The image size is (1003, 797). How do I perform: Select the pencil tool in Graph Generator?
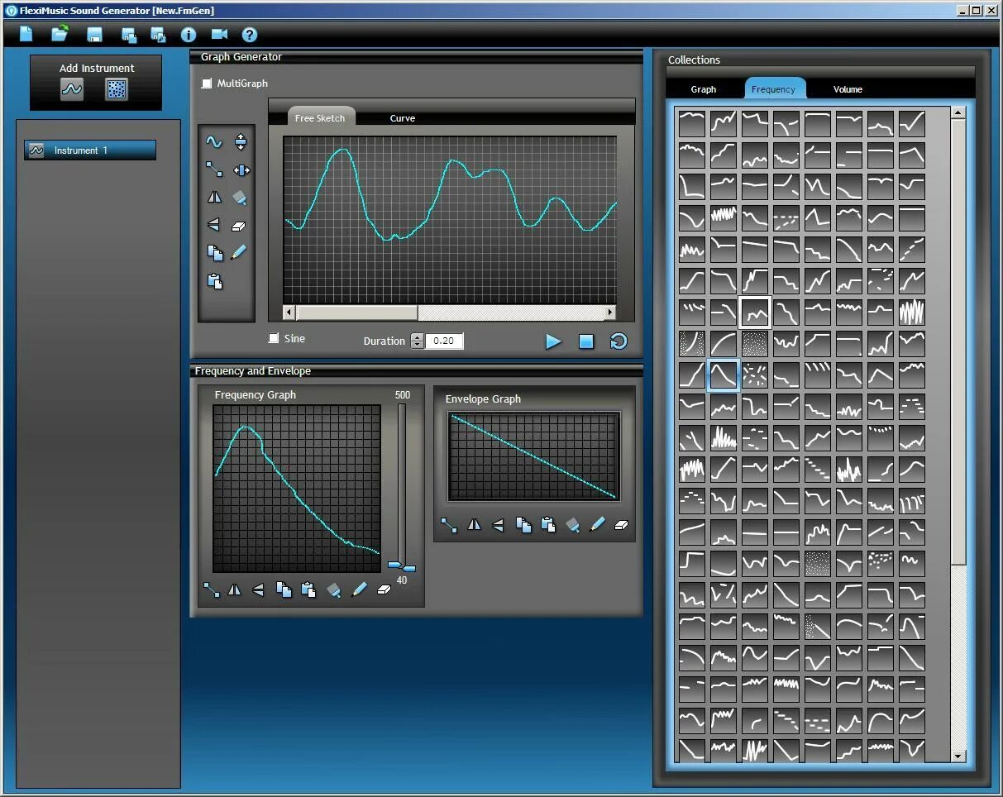(239, 252)
